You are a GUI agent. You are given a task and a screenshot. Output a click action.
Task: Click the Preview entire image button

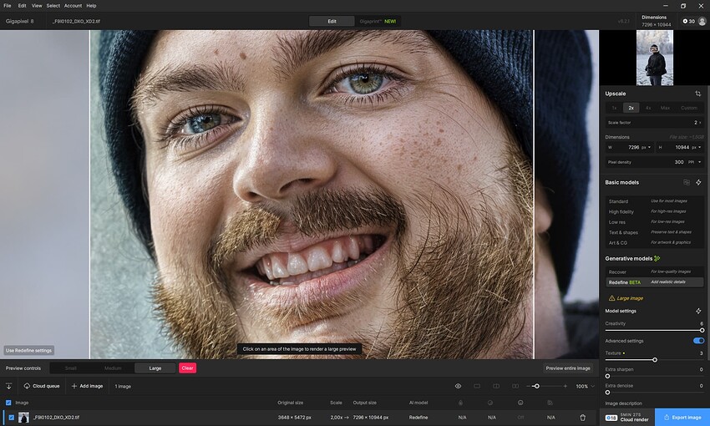click(568, 368)
